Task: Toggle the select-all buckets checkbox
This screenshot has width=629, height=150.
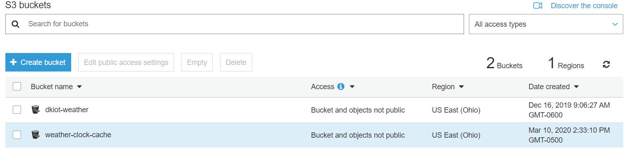Action: point(17,87)
